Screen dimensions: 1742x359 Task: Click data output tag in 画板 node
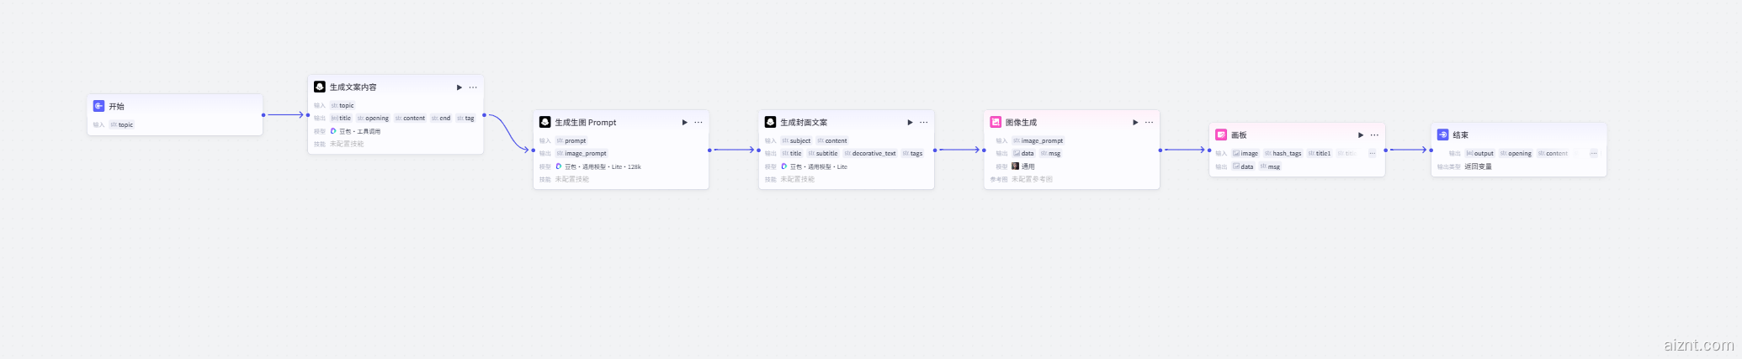click(1243, 166)
